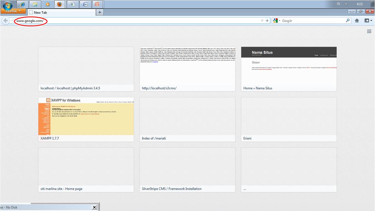Image resolution: width=375 pixels, height=211 pixels.
Task: Open the Bookmarks menu button
Action: click(x=368, y=21)
